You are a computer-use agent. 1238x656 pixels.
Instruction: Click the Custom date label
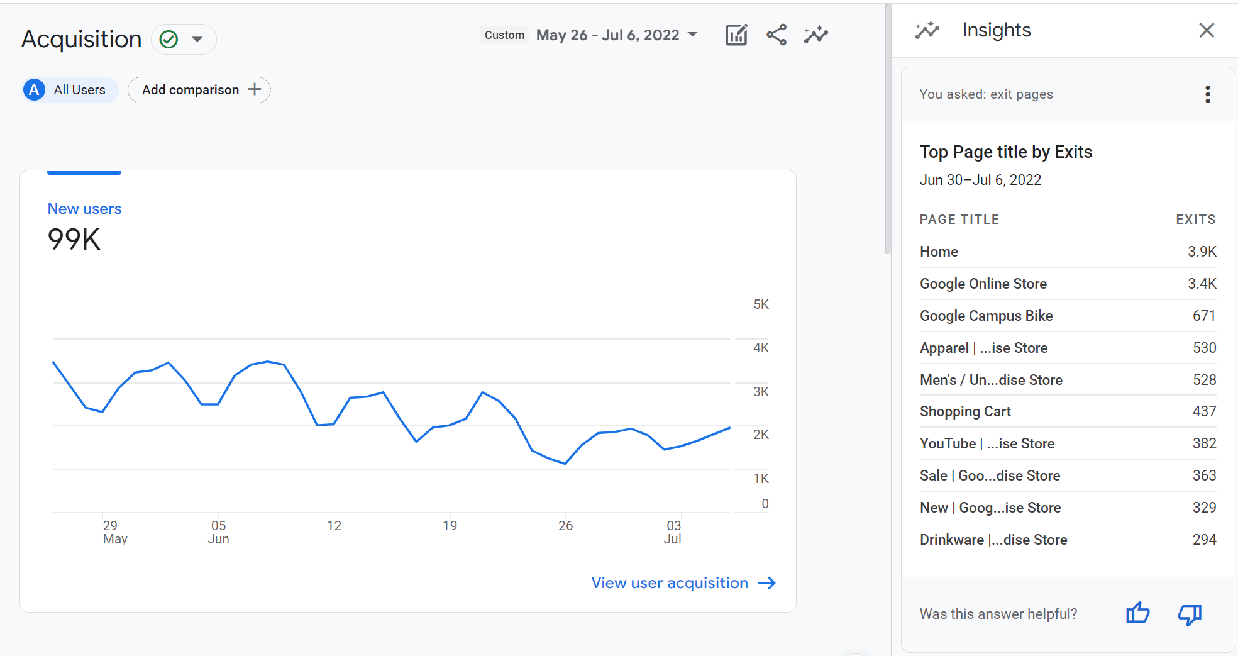pyautogui.click(x=504, y=35)
